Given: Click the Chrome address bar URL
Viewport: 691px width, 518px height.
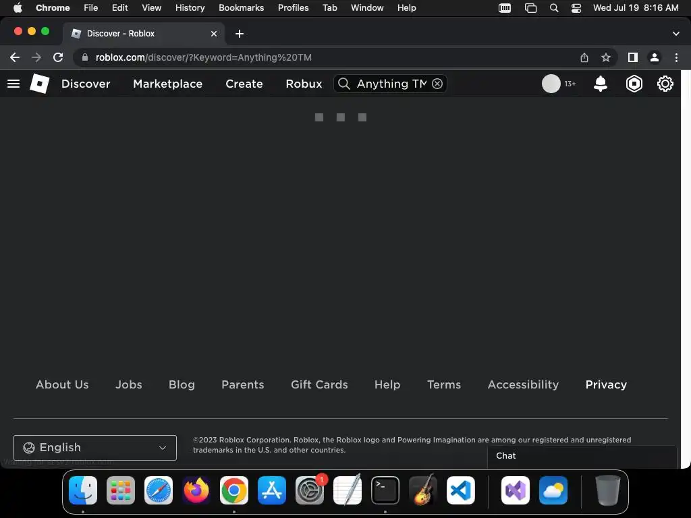Looking at the screenshot, I should click(204, 57).
